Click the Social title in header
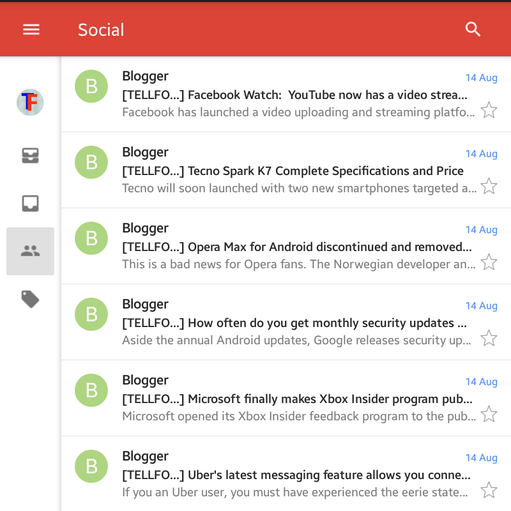 (x=101, y=29)
